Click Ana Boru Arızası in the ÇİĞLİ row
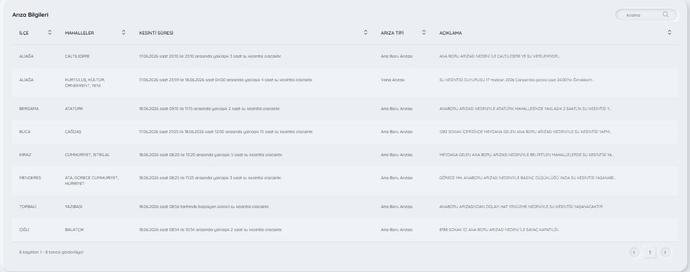690x272 pixels. tap(397, 230)
